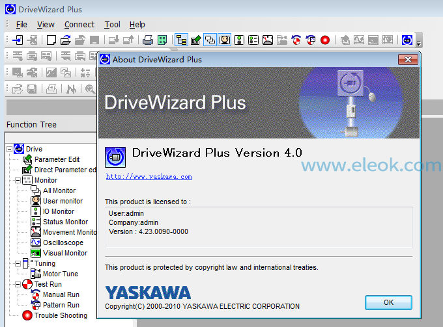Open the Help menu

137,25
